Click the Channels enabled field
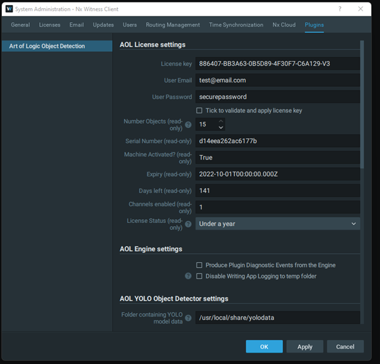Screen dimensions: 380x364 pyautogui.click(x=277, y=207)
